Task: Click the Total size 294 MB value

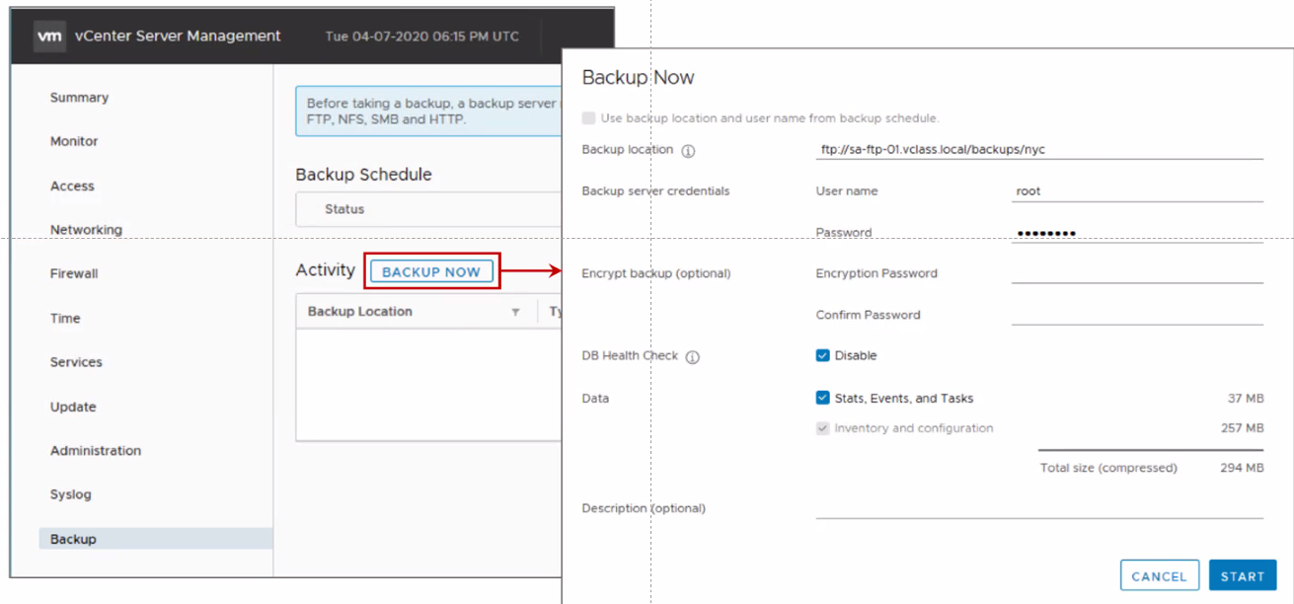Action: [x=1242, y=468]
